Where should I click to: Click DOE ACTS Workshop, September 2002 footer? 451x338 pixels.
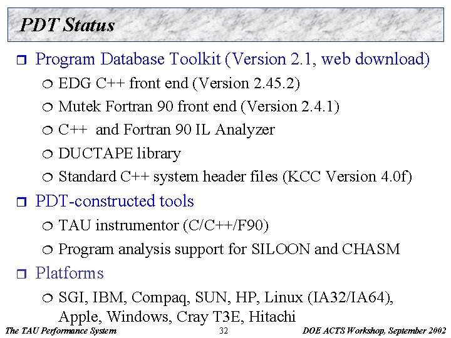pos(374,331)
